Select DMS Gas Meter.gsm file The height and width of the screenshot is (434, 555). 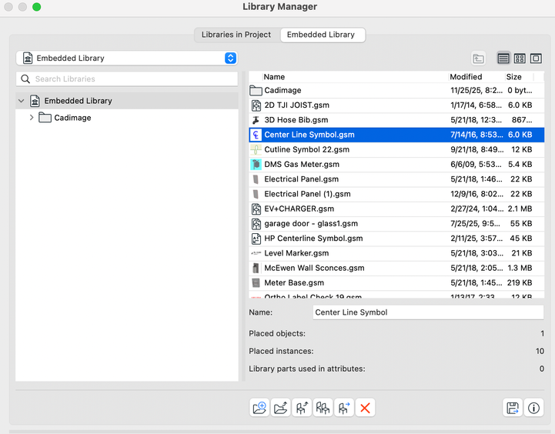click(396, 165)
